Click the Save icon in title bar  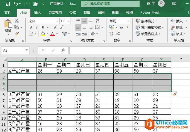click(8, 4)
